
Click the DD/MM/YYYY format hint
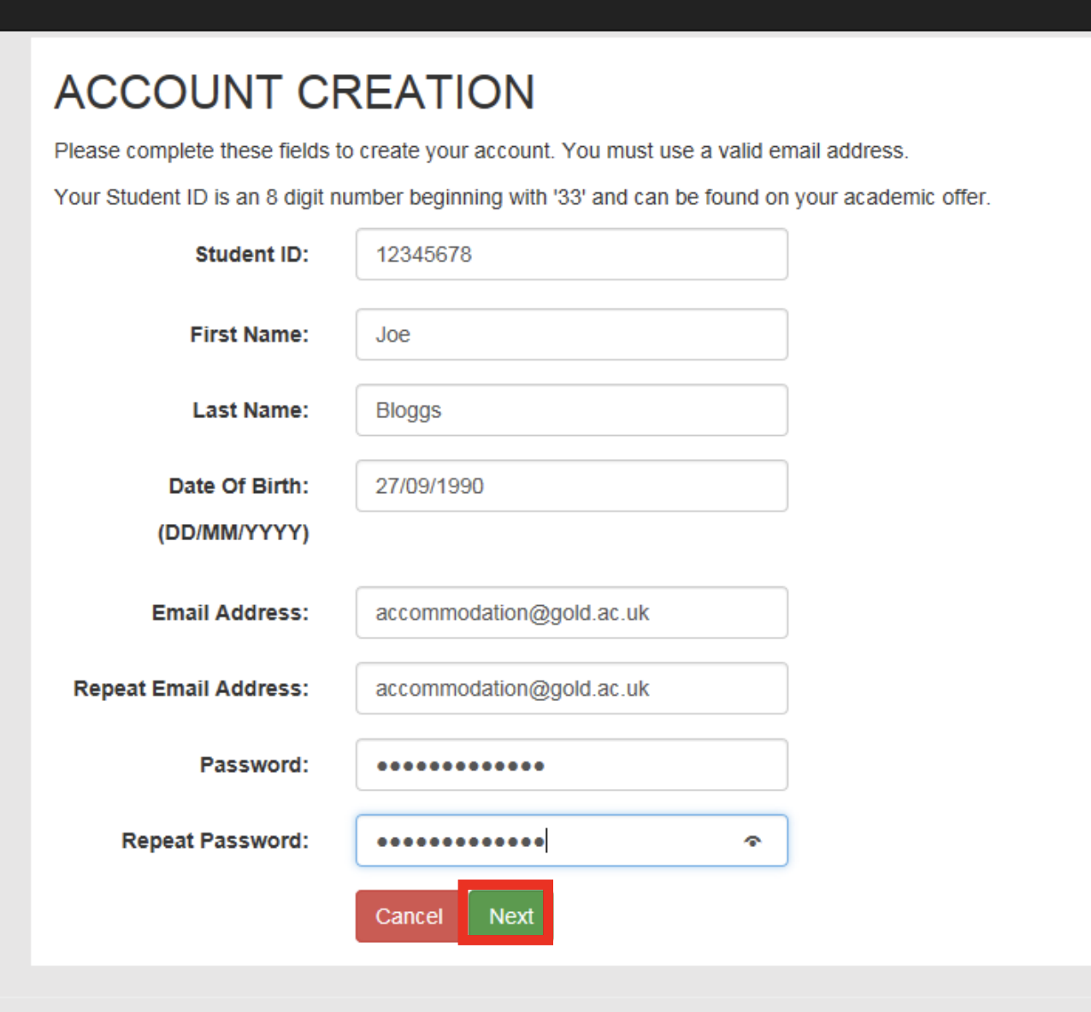234,532
